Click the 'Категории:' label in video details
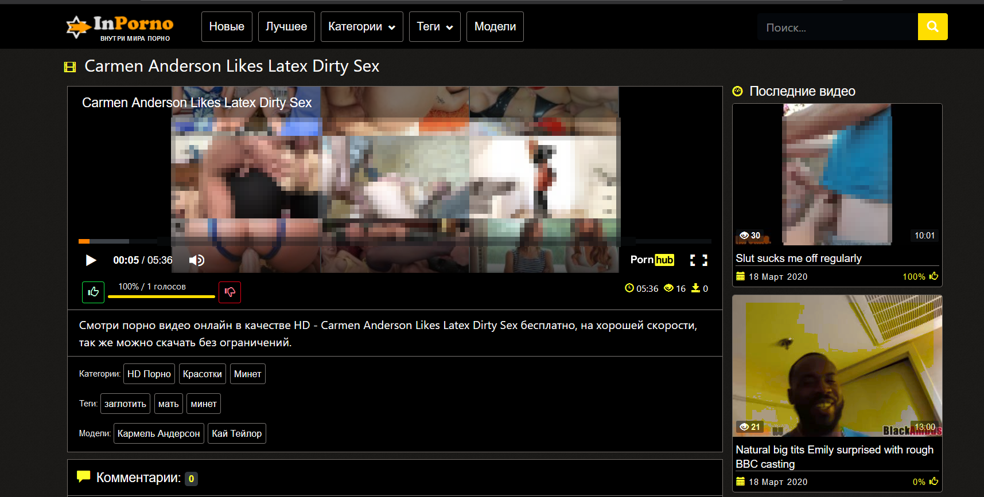 (x=100, y=374)
